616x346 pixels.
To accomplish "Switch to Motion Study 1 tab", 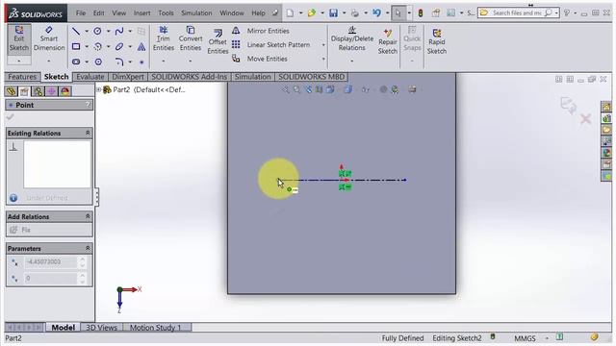I will point(155,327).
